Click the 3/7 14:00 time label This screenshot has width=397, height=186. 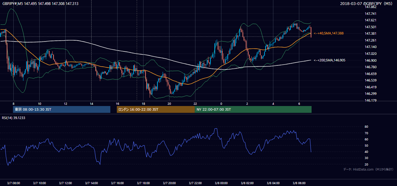(91, 183)
